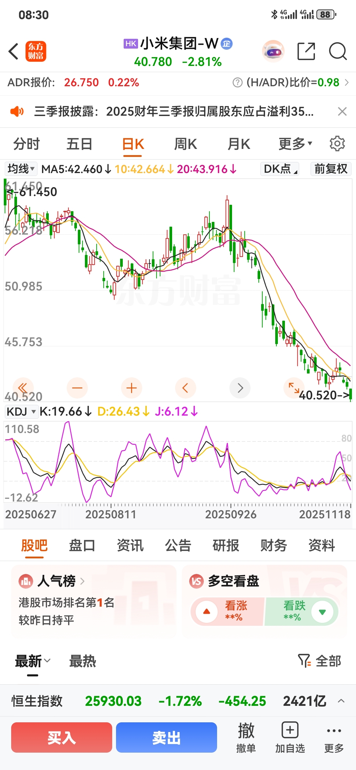Viewport: 356px width, 770px height.
Task: Switch to 财务 tab
Action: [x=274, y=545]
